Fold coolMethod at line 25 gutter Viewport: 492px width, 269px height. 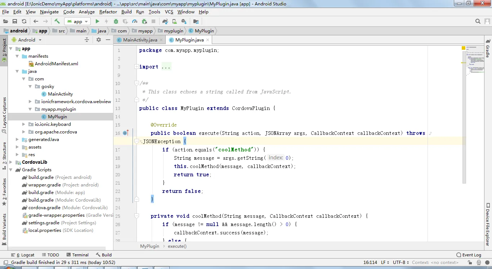(137, 216)
